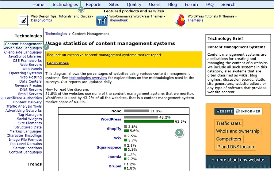274x171 pixels.
Task: Open Site Elements sidebar link
Action: 30,123
